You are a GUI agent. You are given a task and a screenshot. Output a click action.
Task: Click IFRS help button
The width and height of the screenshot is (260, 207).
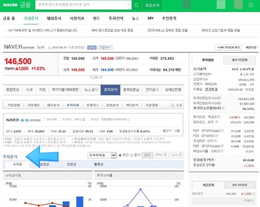click(x=161, y=155)
